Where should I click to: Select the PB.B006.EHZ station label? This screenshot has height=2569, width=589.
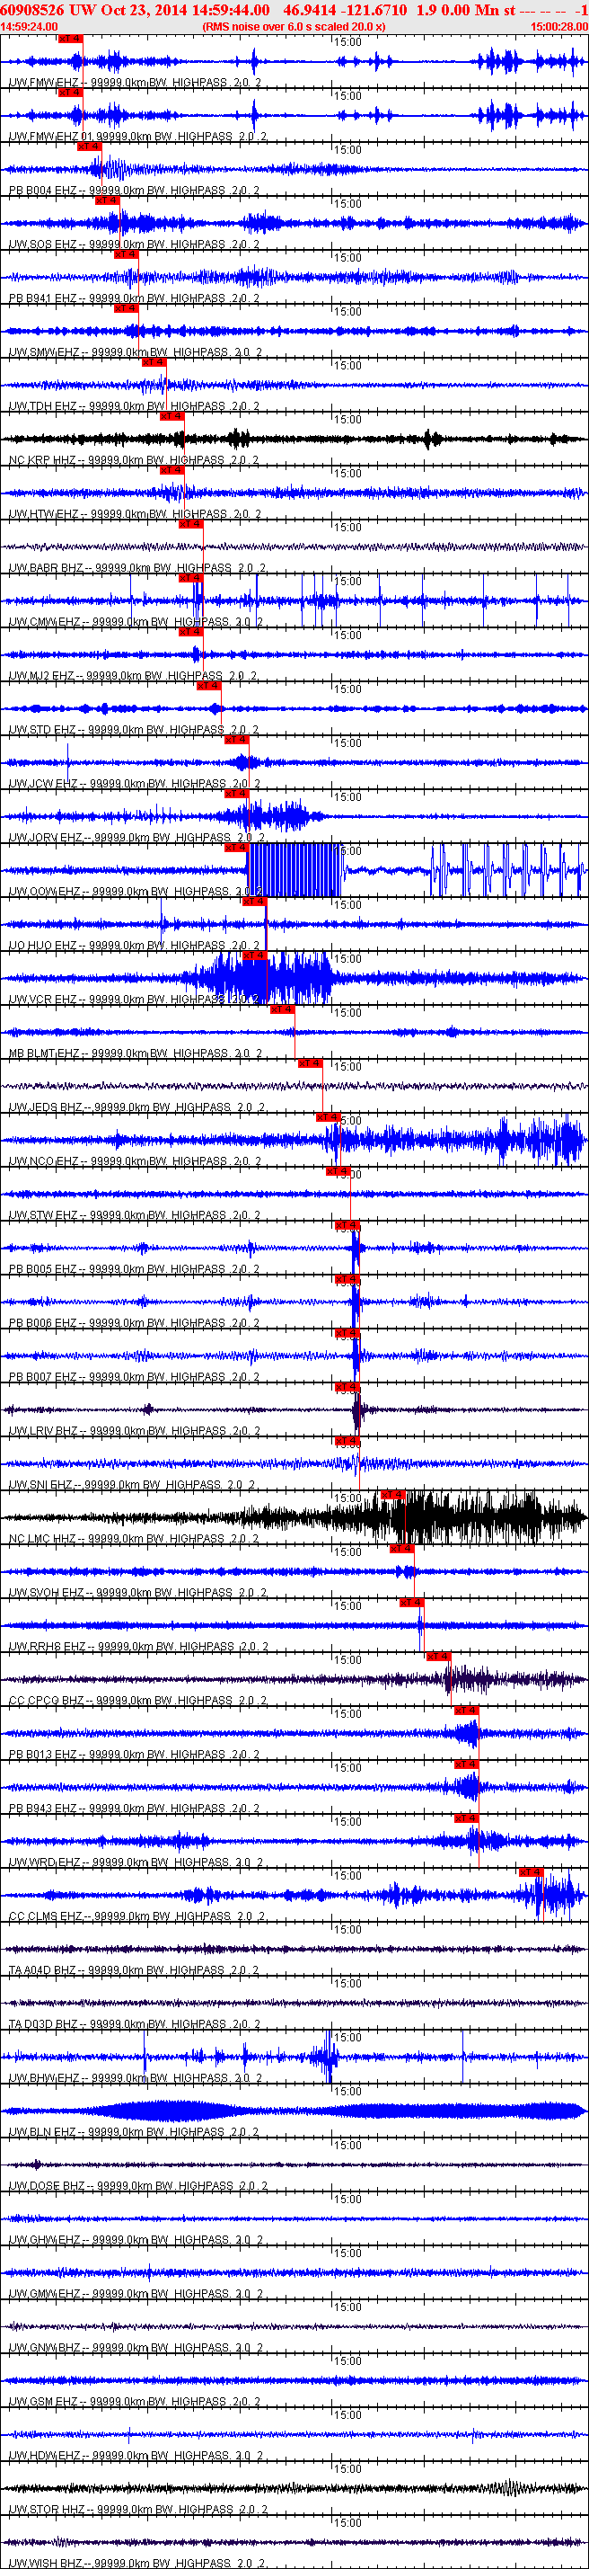(134, 1322)
